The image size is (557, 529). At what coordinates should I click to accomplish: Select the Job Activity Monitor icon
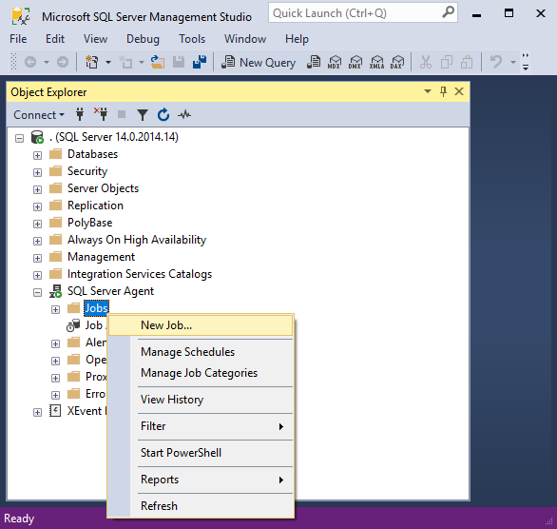click(73, 325)
